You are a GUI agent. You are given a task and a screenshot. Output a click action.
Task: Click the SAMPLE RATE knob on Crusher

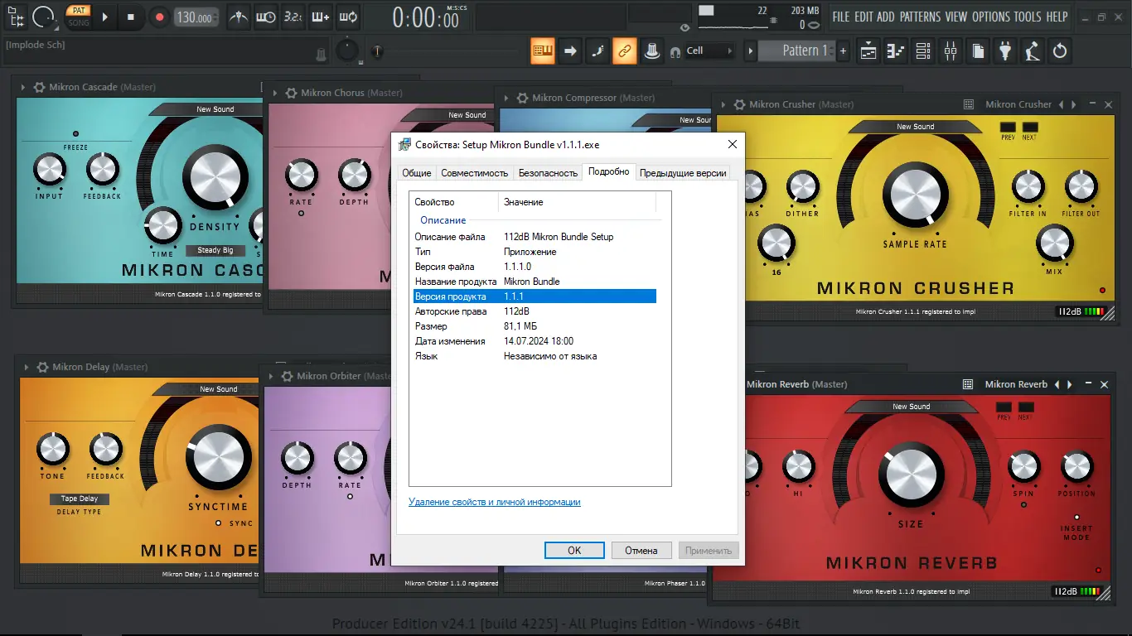914,195
